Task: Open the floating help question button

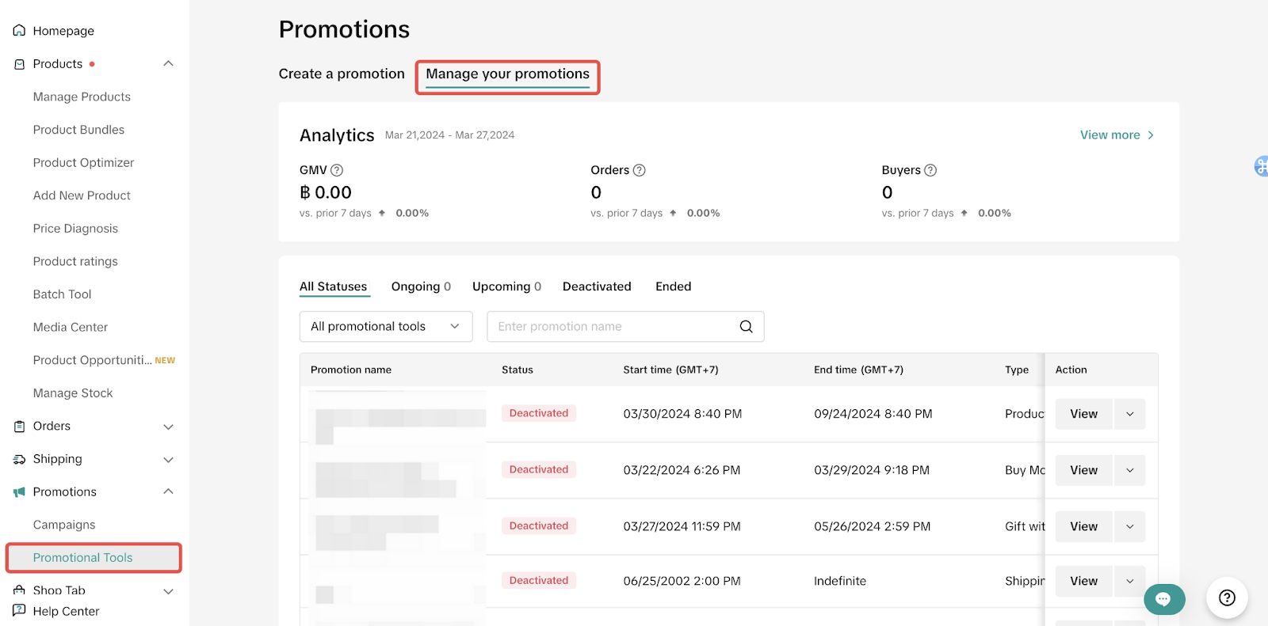Action: (1227, 598)
